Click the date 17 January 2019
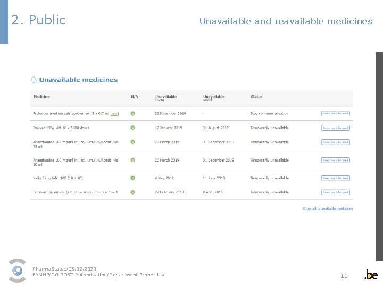The width and height of the screenshot is (383, 287). pos(168,128)
